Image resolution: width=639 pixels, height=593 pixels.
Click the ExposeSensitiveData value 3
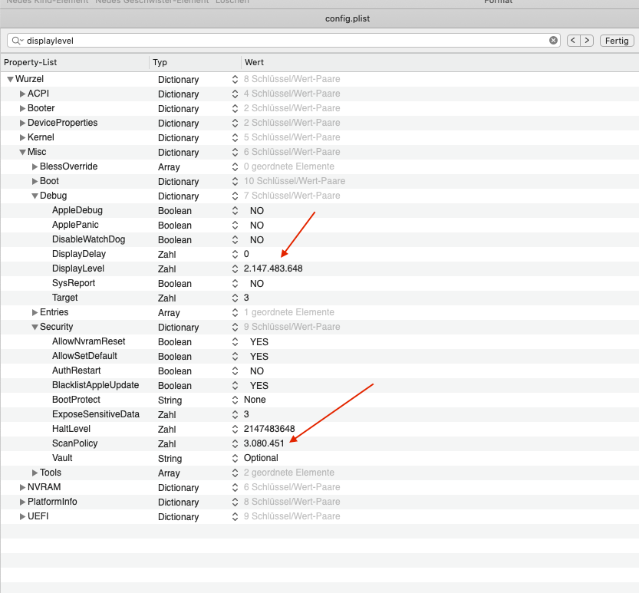coord(246,414)
